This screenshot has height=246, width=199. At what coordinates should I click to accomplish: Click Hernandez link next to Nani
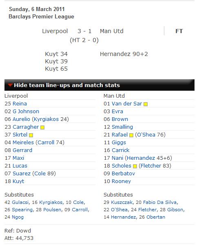pyautogui.click(x=141, y=158)
